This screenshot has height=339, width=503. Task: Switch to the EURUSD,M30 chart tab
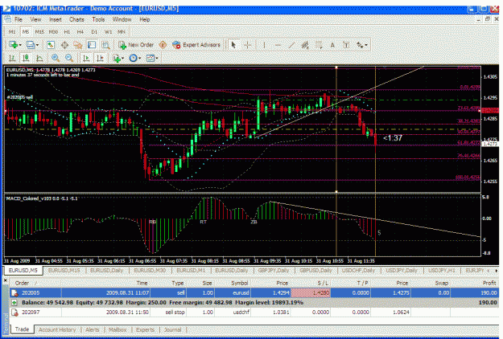tap(150, 271)
